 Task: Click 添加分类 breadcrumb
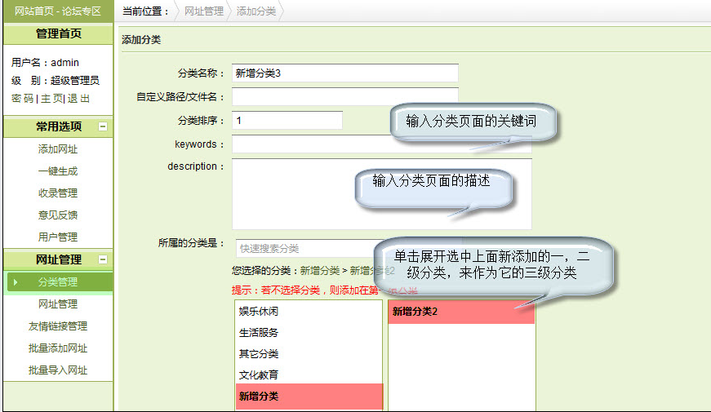coord(256,11)
